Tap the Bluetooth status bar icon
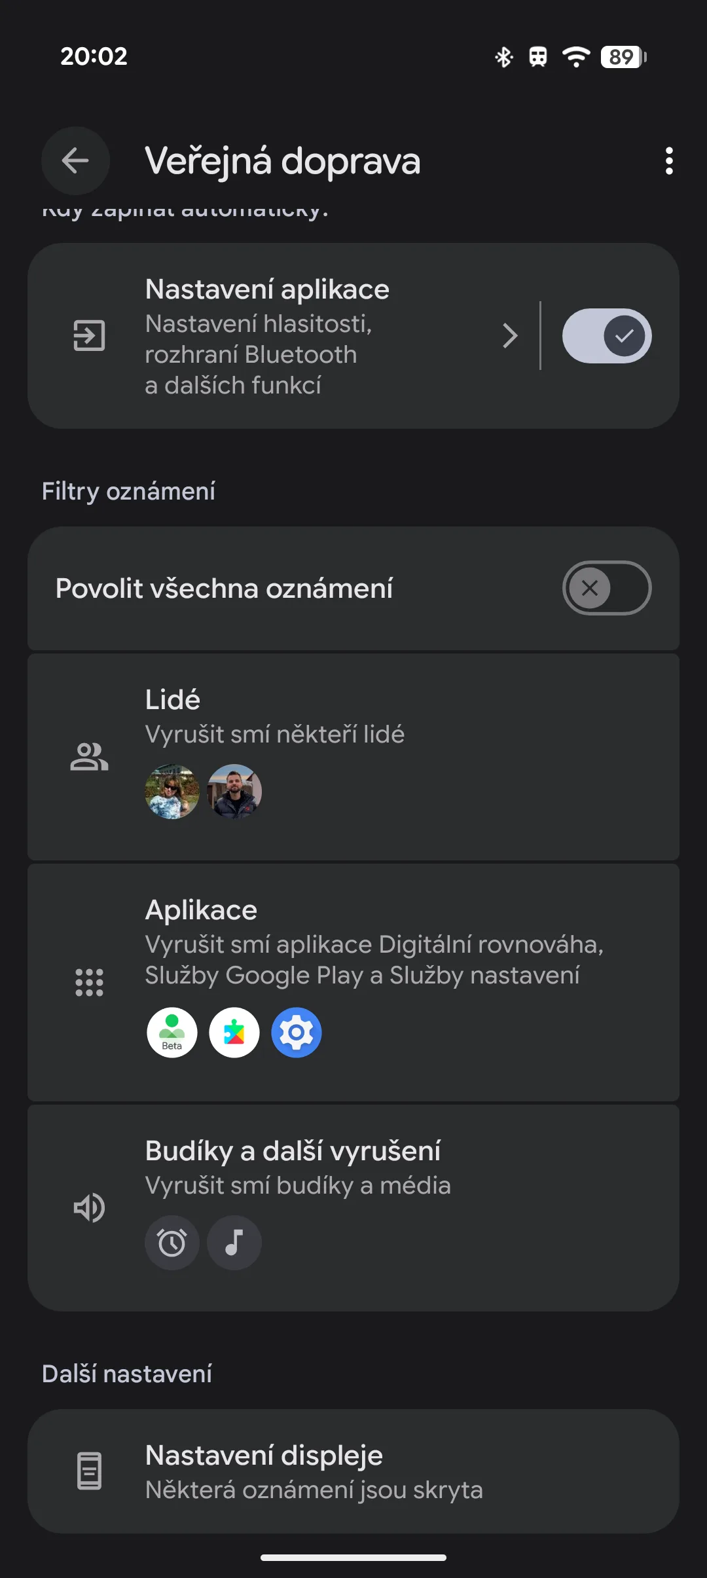The height and width of the screenshot is (1578, 707). 503,57
